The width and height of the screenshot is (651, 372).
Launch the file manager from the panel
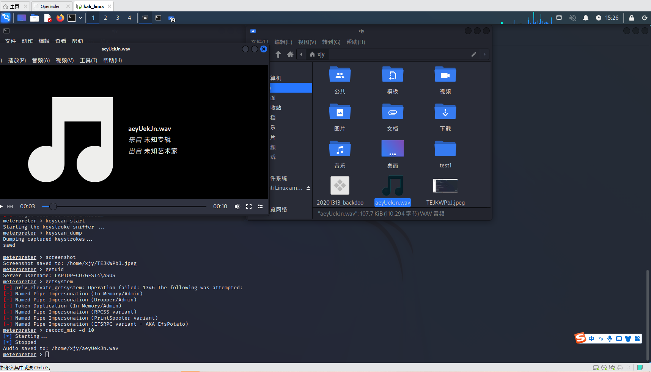[x=35, y=18]
